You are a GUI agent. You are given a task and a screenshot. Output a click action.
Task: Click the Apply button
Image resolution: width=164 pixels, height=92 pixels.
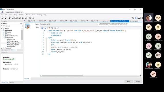129,82
